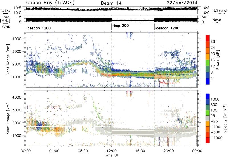The width and height of the screenshot is (228, 157).
Task: Click the "24" tick on Power color bar
Action: pos(213,48)
